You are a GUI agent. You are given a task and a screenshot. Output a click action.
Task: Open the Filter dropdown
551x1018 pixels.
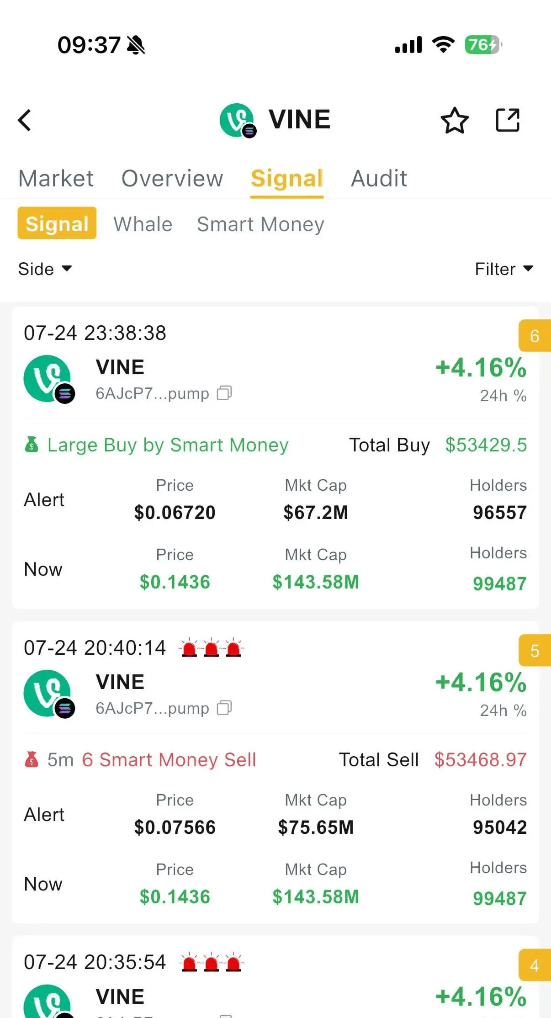pyautogui.click(x=504, y=269)
